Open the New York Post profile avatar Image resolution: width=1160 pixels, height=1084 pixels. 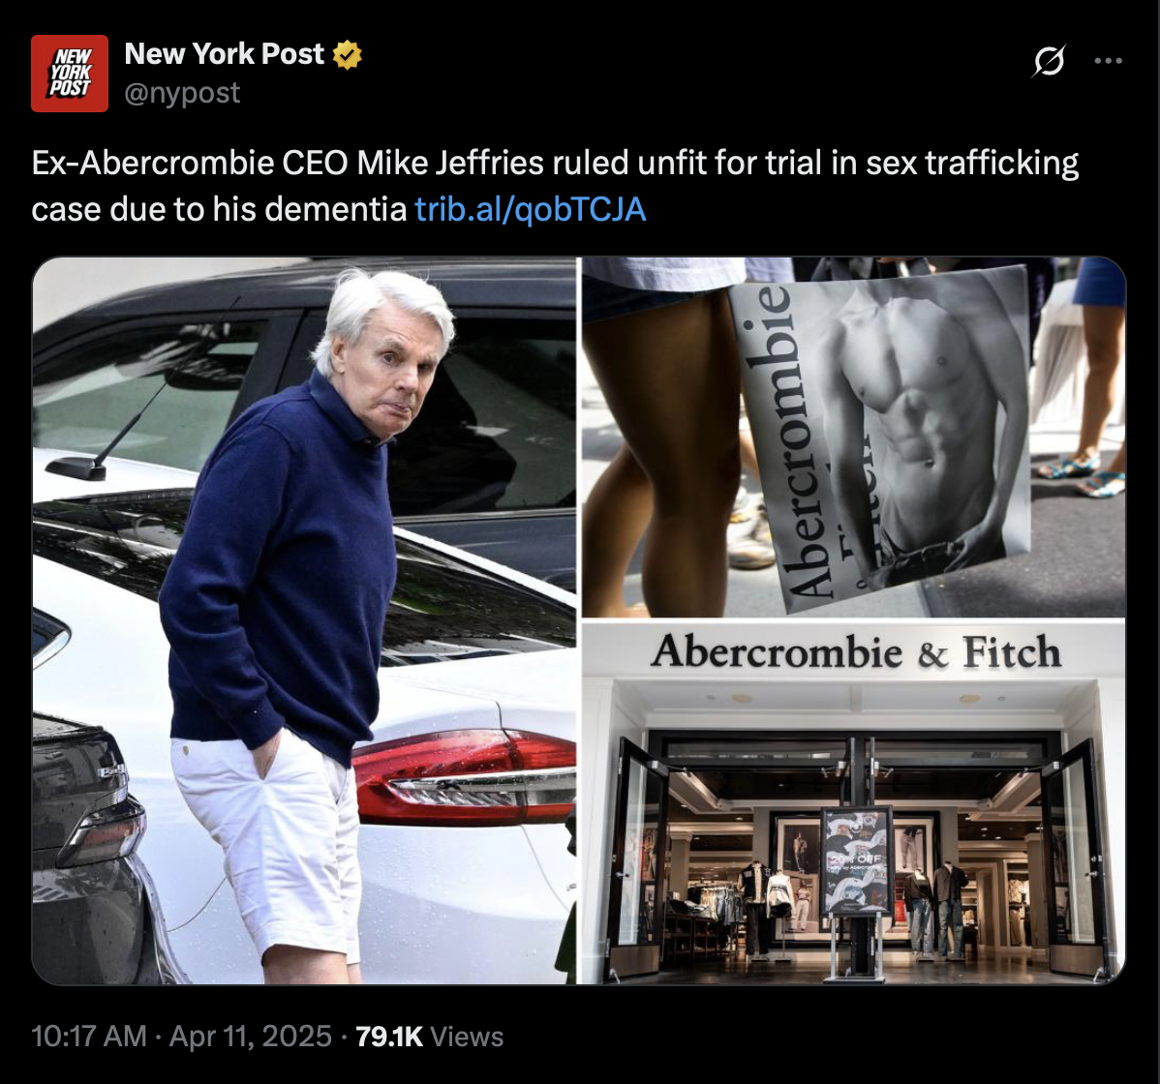coord(70,74)
